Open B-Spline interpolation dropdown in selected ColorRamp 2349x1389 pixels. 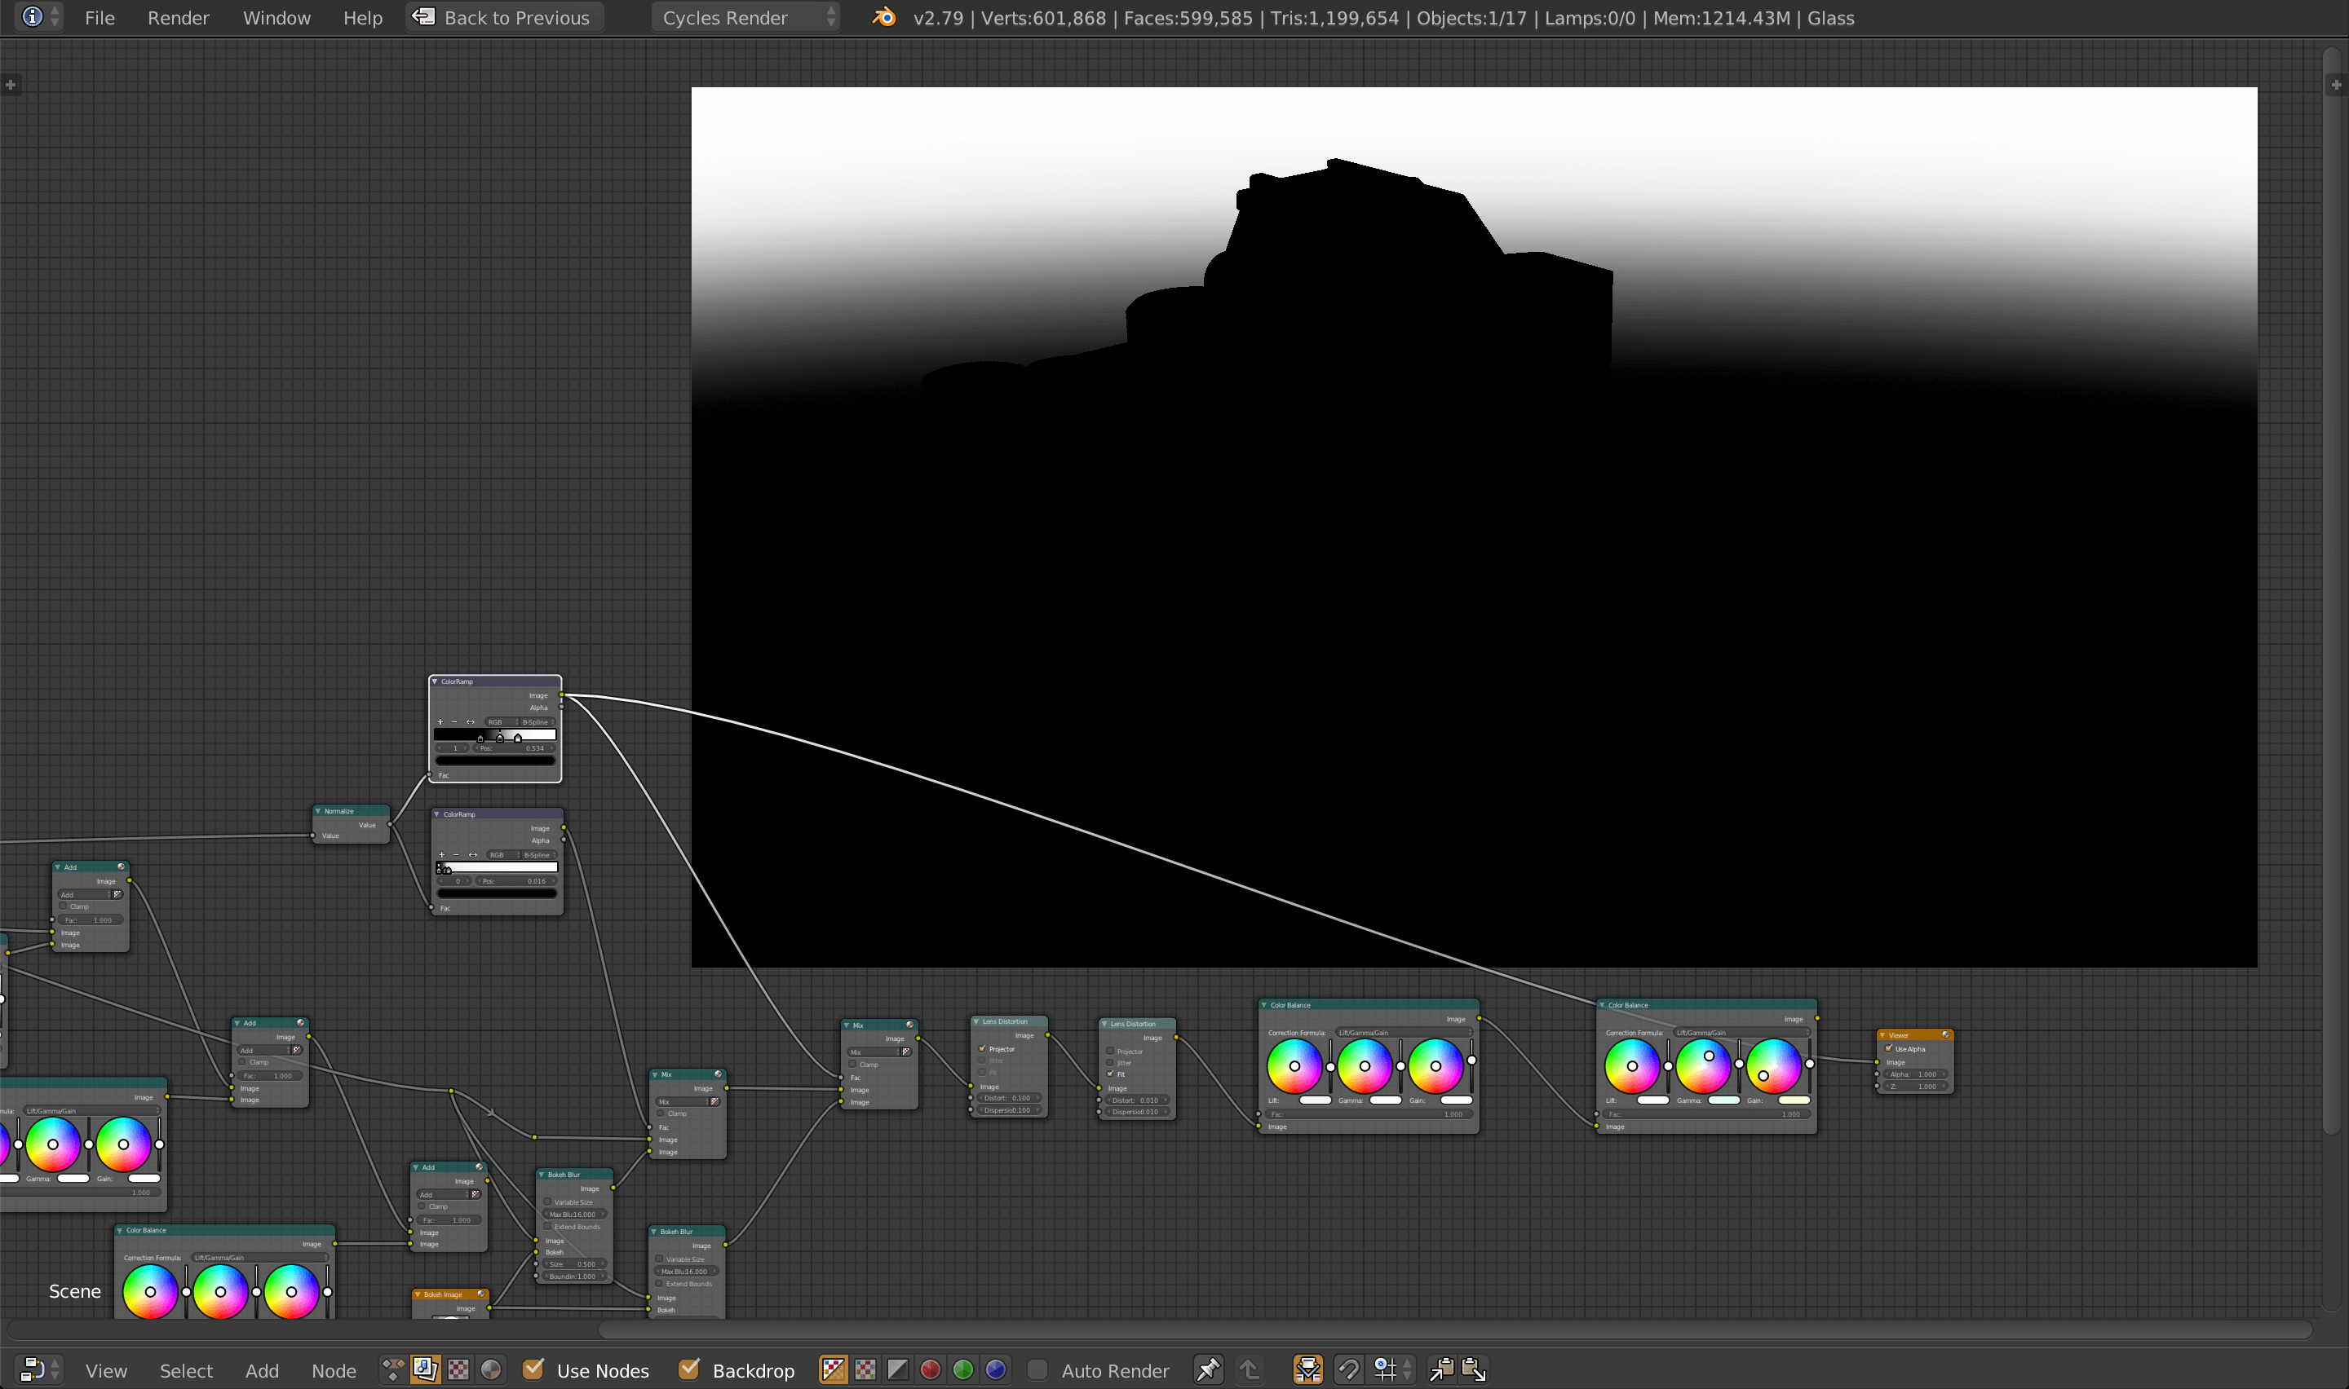point(537,721)
